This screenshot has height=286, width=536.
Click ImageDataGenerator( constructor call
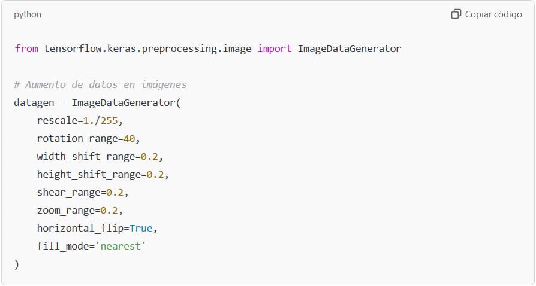tap(126, 102)
